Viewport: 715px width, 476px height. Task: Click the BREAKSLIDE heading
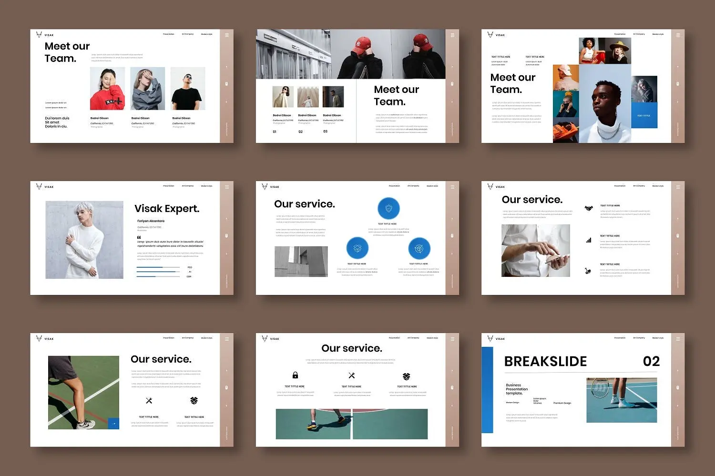(545, 362)
